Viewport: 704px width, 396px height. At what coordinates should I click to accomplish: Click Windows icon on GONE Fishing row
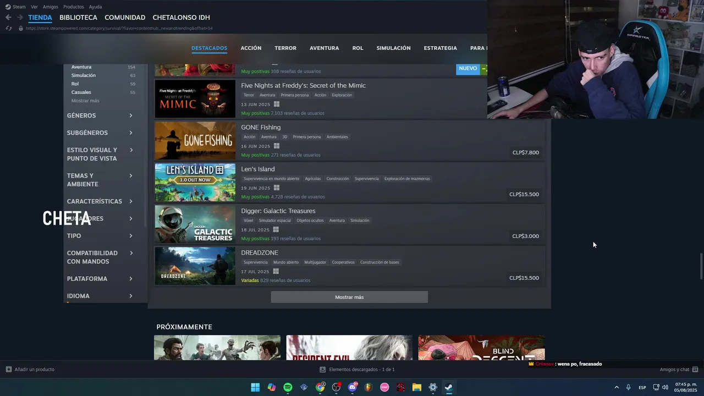pos(277,146)
